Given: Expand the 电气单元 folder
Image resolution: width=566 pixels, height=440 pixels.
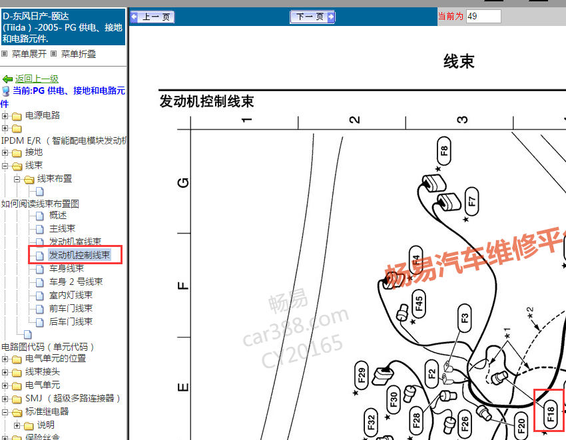Looking at the screenshot, I should coord(5,385).
